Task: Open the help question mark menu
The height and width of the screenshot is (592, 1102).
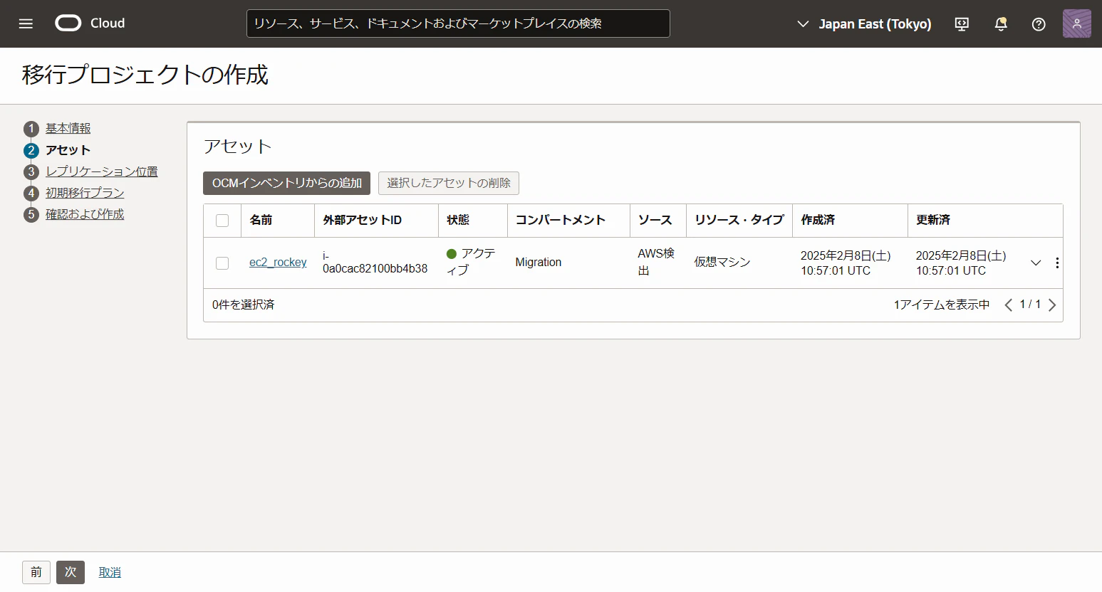Action: [x=1039, y=24]
